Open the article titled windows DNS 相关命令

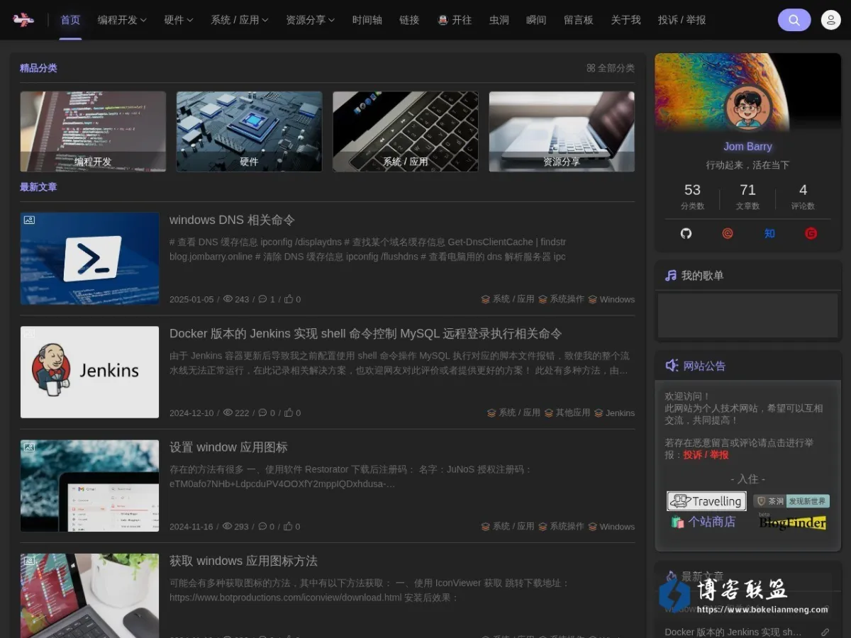pos(232,220)
